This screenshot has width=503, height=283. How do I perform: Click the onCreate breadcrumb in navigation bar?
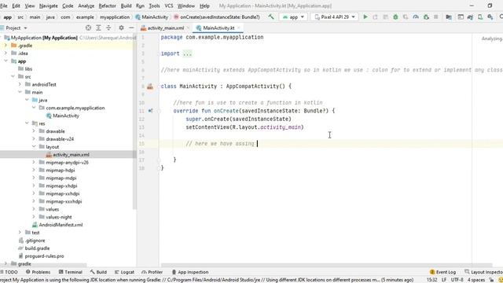217,17
